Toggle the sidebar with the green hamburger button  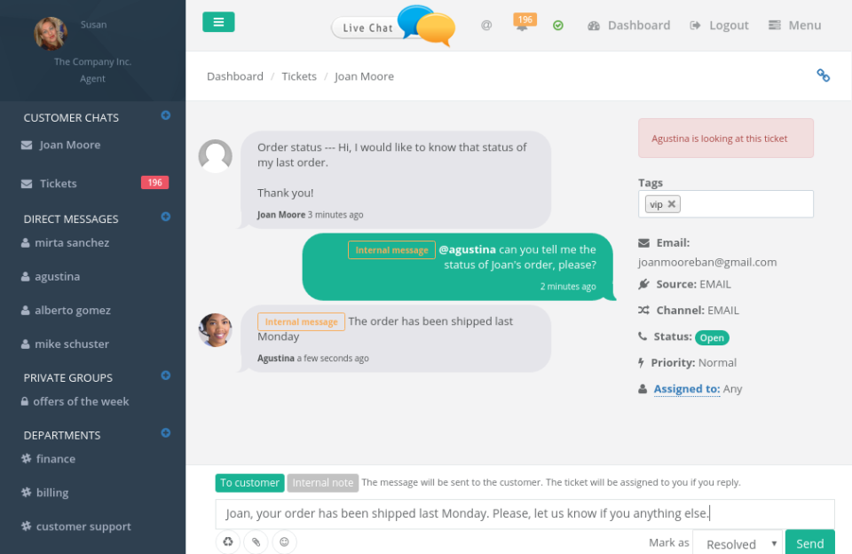point(218,20)
